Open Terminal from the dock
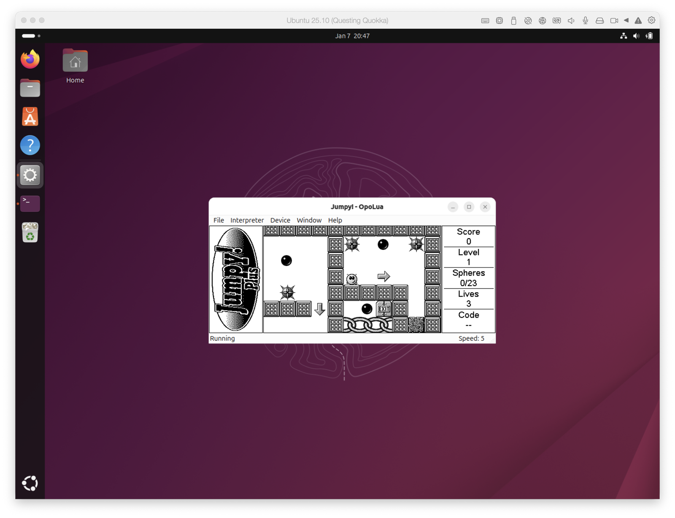The image size is (675, 518). 30,203
